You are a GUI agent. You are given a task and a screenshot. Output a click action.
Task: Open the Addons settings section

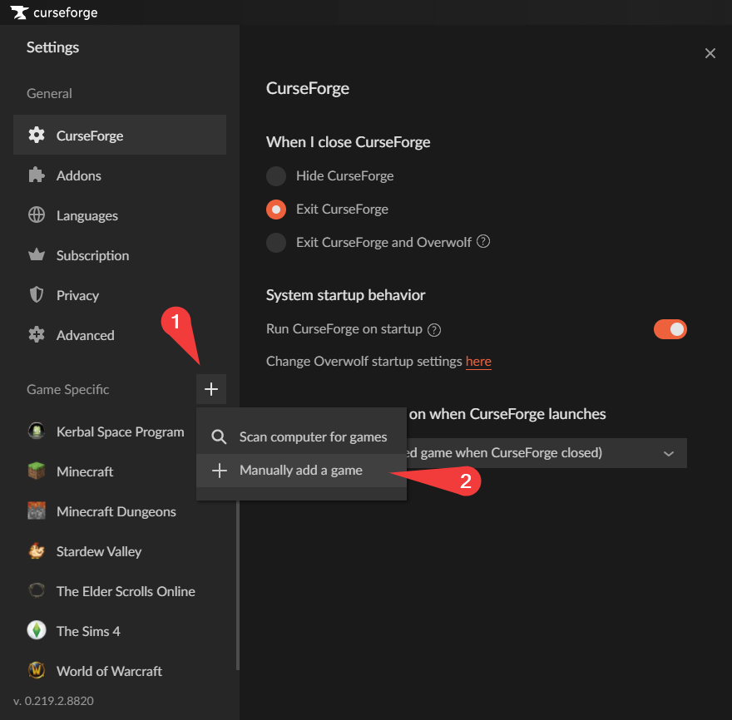(120, 175)
